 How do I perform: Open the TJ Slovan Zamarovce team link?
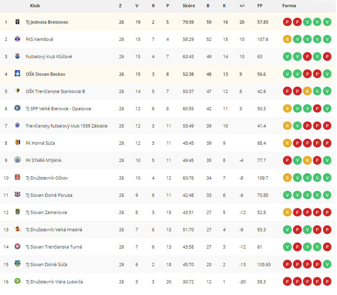46,213
